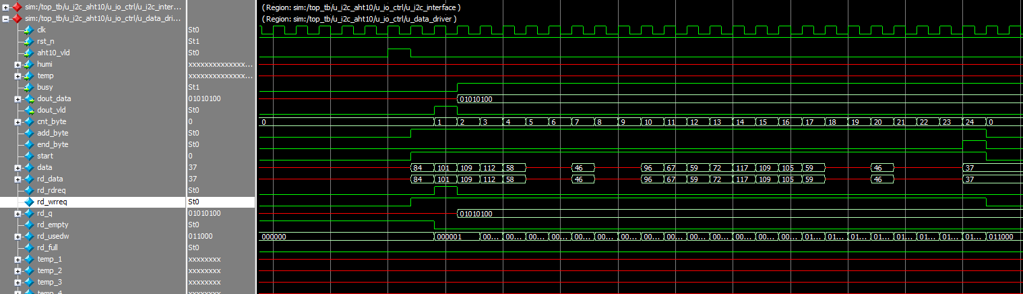Select the rd_q signal name
Viewport: 1023px width, 294px height.
tap(44, 213)
